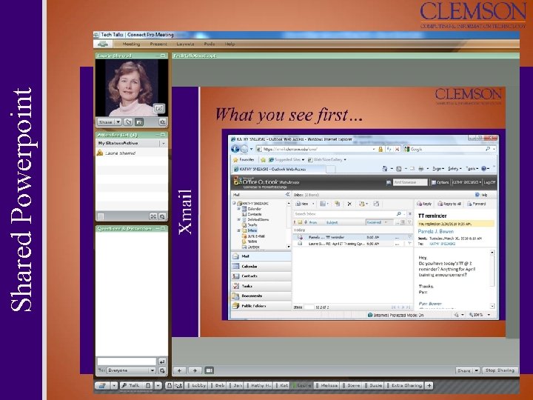This screenshot has height=400, width=533.
Task: Click the voice/phone icon in camera pod
Action: click(x=128, y=121)
